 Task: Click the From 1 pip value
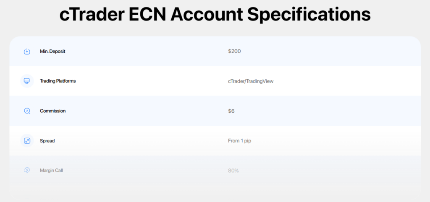point(239,141)
